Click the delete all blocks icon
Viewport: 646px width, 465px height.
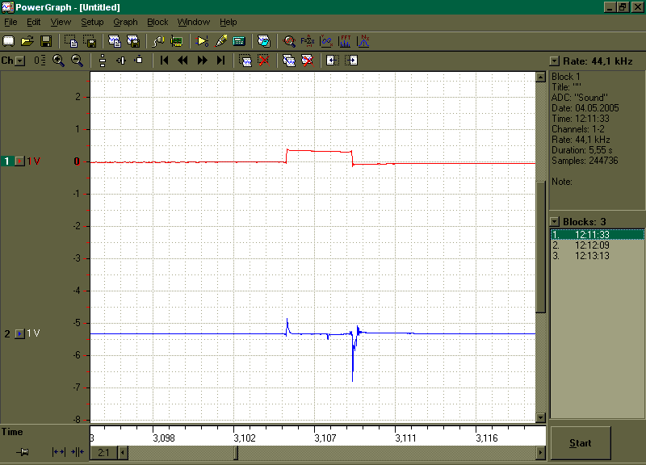pyautogui.click(x=308, y=61)
